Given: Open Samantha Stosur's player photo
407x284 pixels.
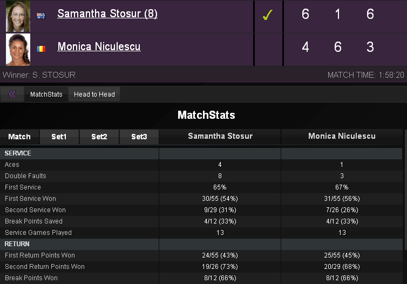Looking at the screenshot, I should (18, 16).
